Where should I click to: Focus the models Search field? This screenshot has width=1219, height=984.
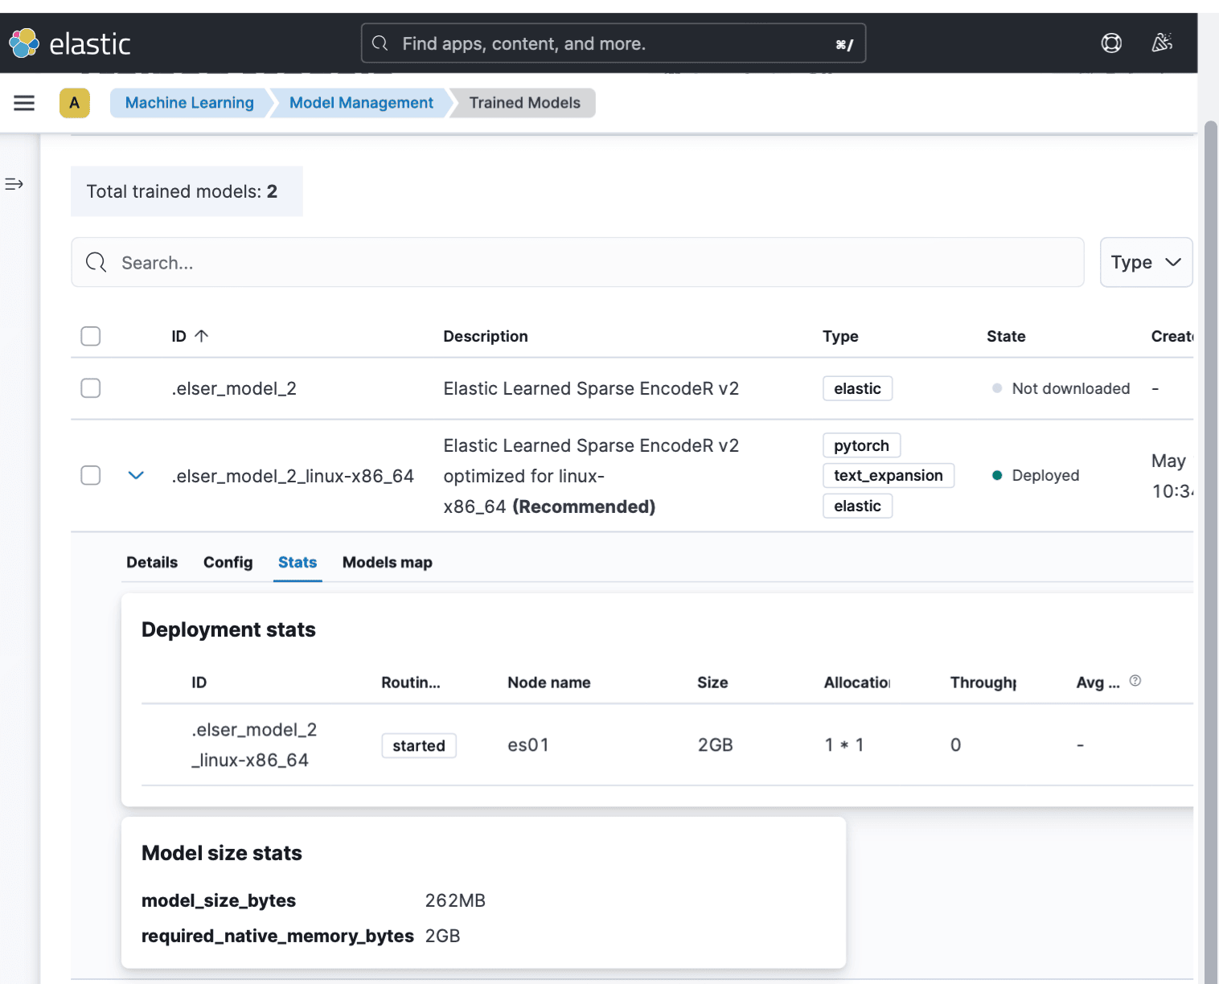point(577,262)
